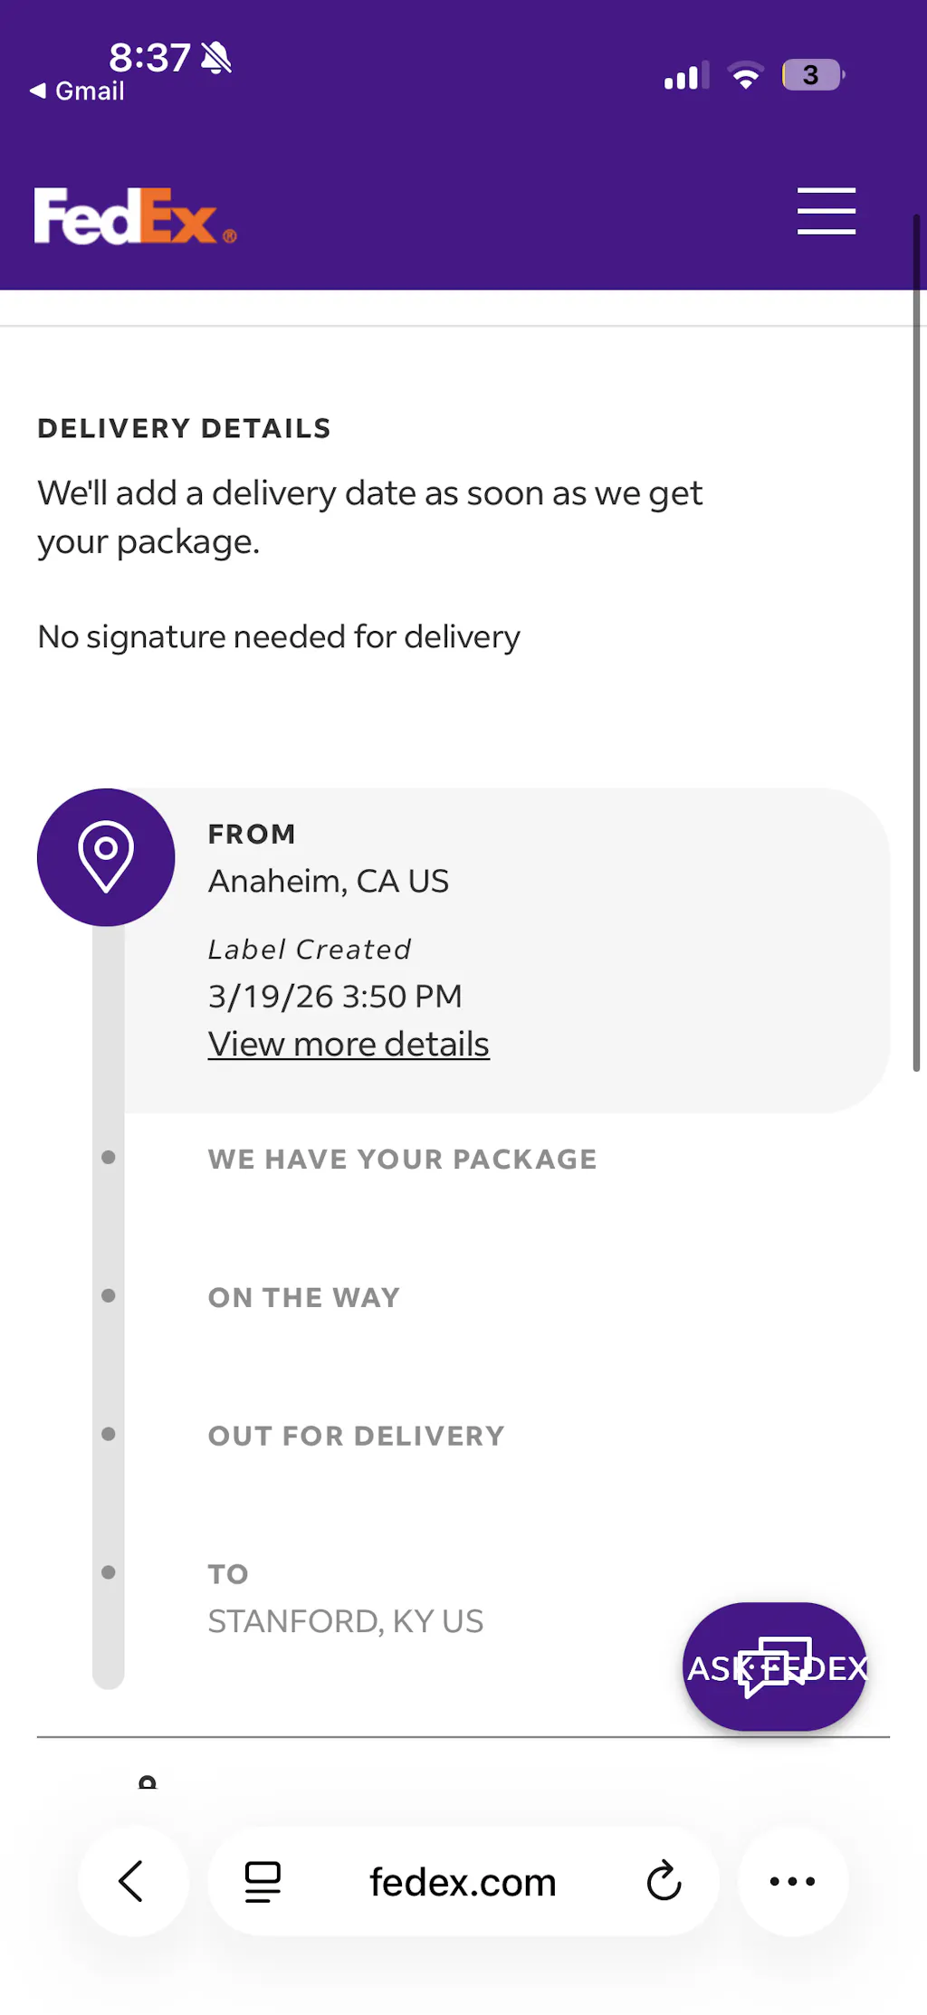Viewport: 927px width, 2015px height.
Task: Select the On The Way step
Action: pyautogui.click(x=304, y=1297)
